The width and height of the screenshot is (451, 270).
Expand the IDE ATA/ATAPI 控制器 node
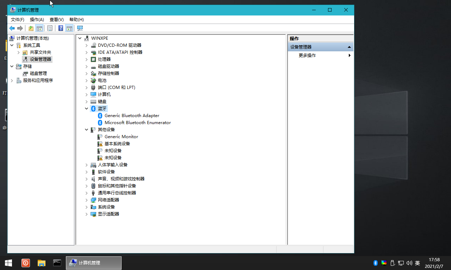(x=87, y=52)
